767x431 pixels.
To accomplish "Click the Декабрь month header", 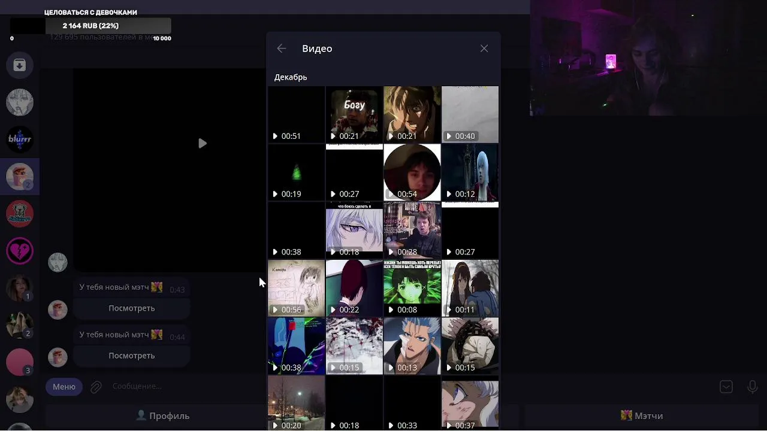I will pos(291,77).
